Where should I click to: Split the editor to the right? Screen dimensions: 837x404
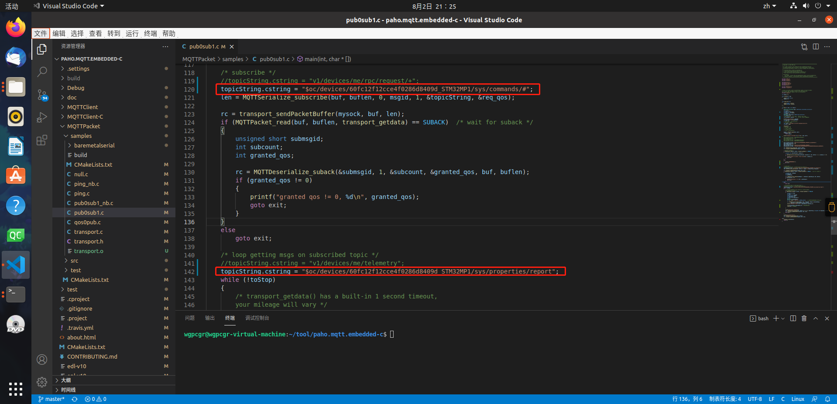[x=816, y=47]
